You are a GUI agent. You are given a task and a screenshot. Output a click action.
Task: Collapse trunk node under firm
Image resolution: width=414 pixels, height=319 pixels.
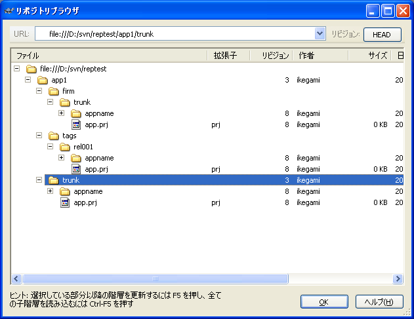coord(50,102)
